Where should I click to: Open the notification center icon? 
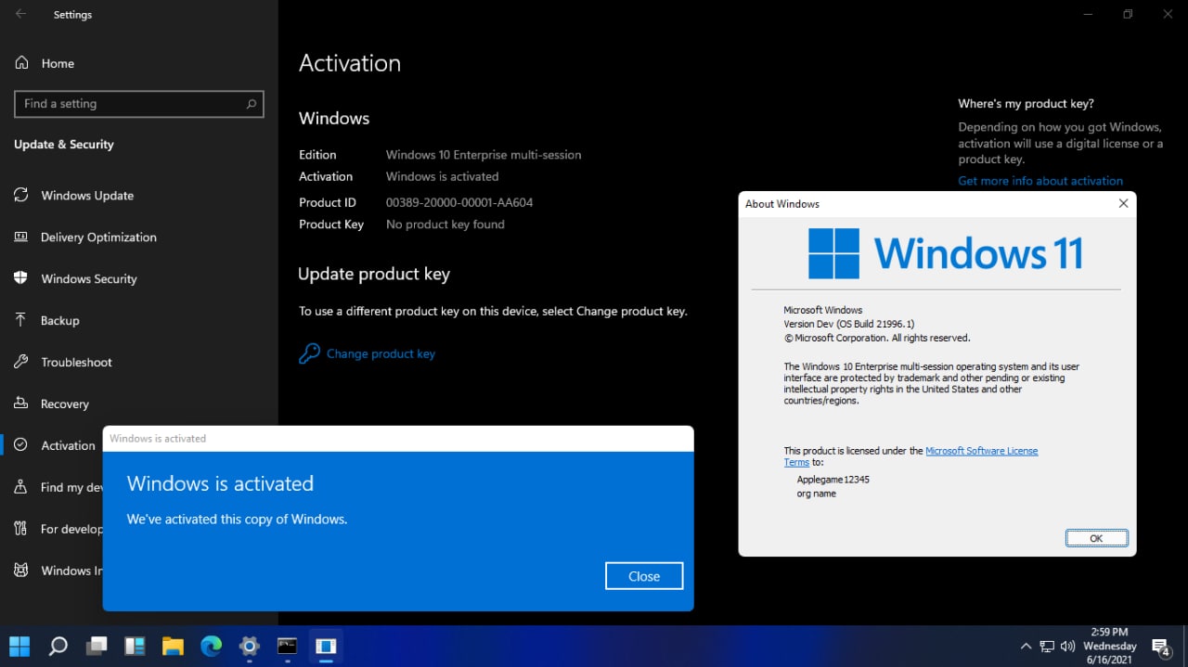click(x=1161, y=647)
